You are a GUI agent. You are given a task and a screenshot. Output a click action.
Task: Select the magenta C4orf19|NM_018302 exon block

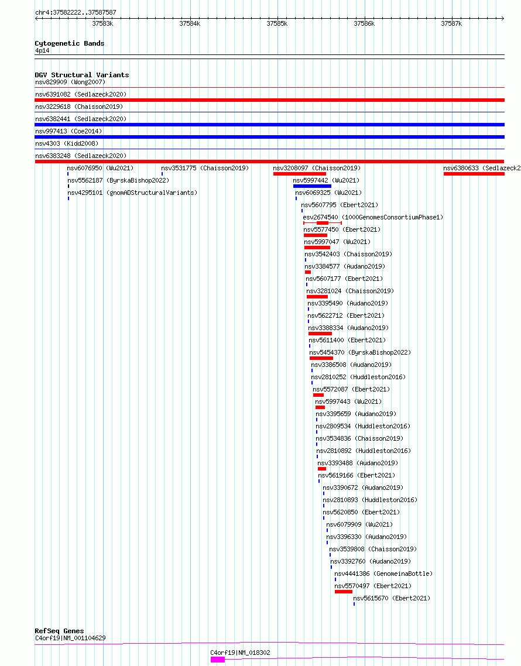click(218, 660)
